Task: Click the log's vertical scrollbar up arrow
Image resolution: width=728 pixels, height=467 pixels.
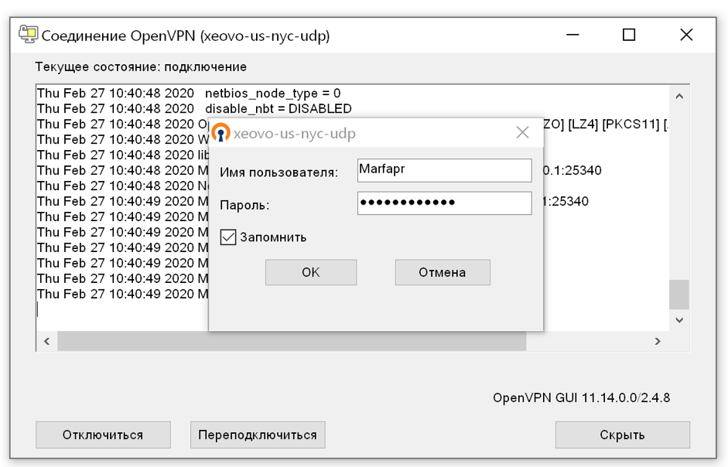Action: coord(679,96)
